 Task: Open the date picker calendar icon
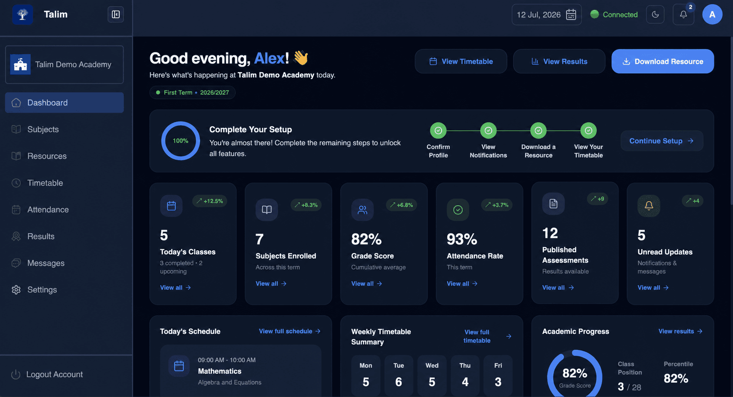571,15
